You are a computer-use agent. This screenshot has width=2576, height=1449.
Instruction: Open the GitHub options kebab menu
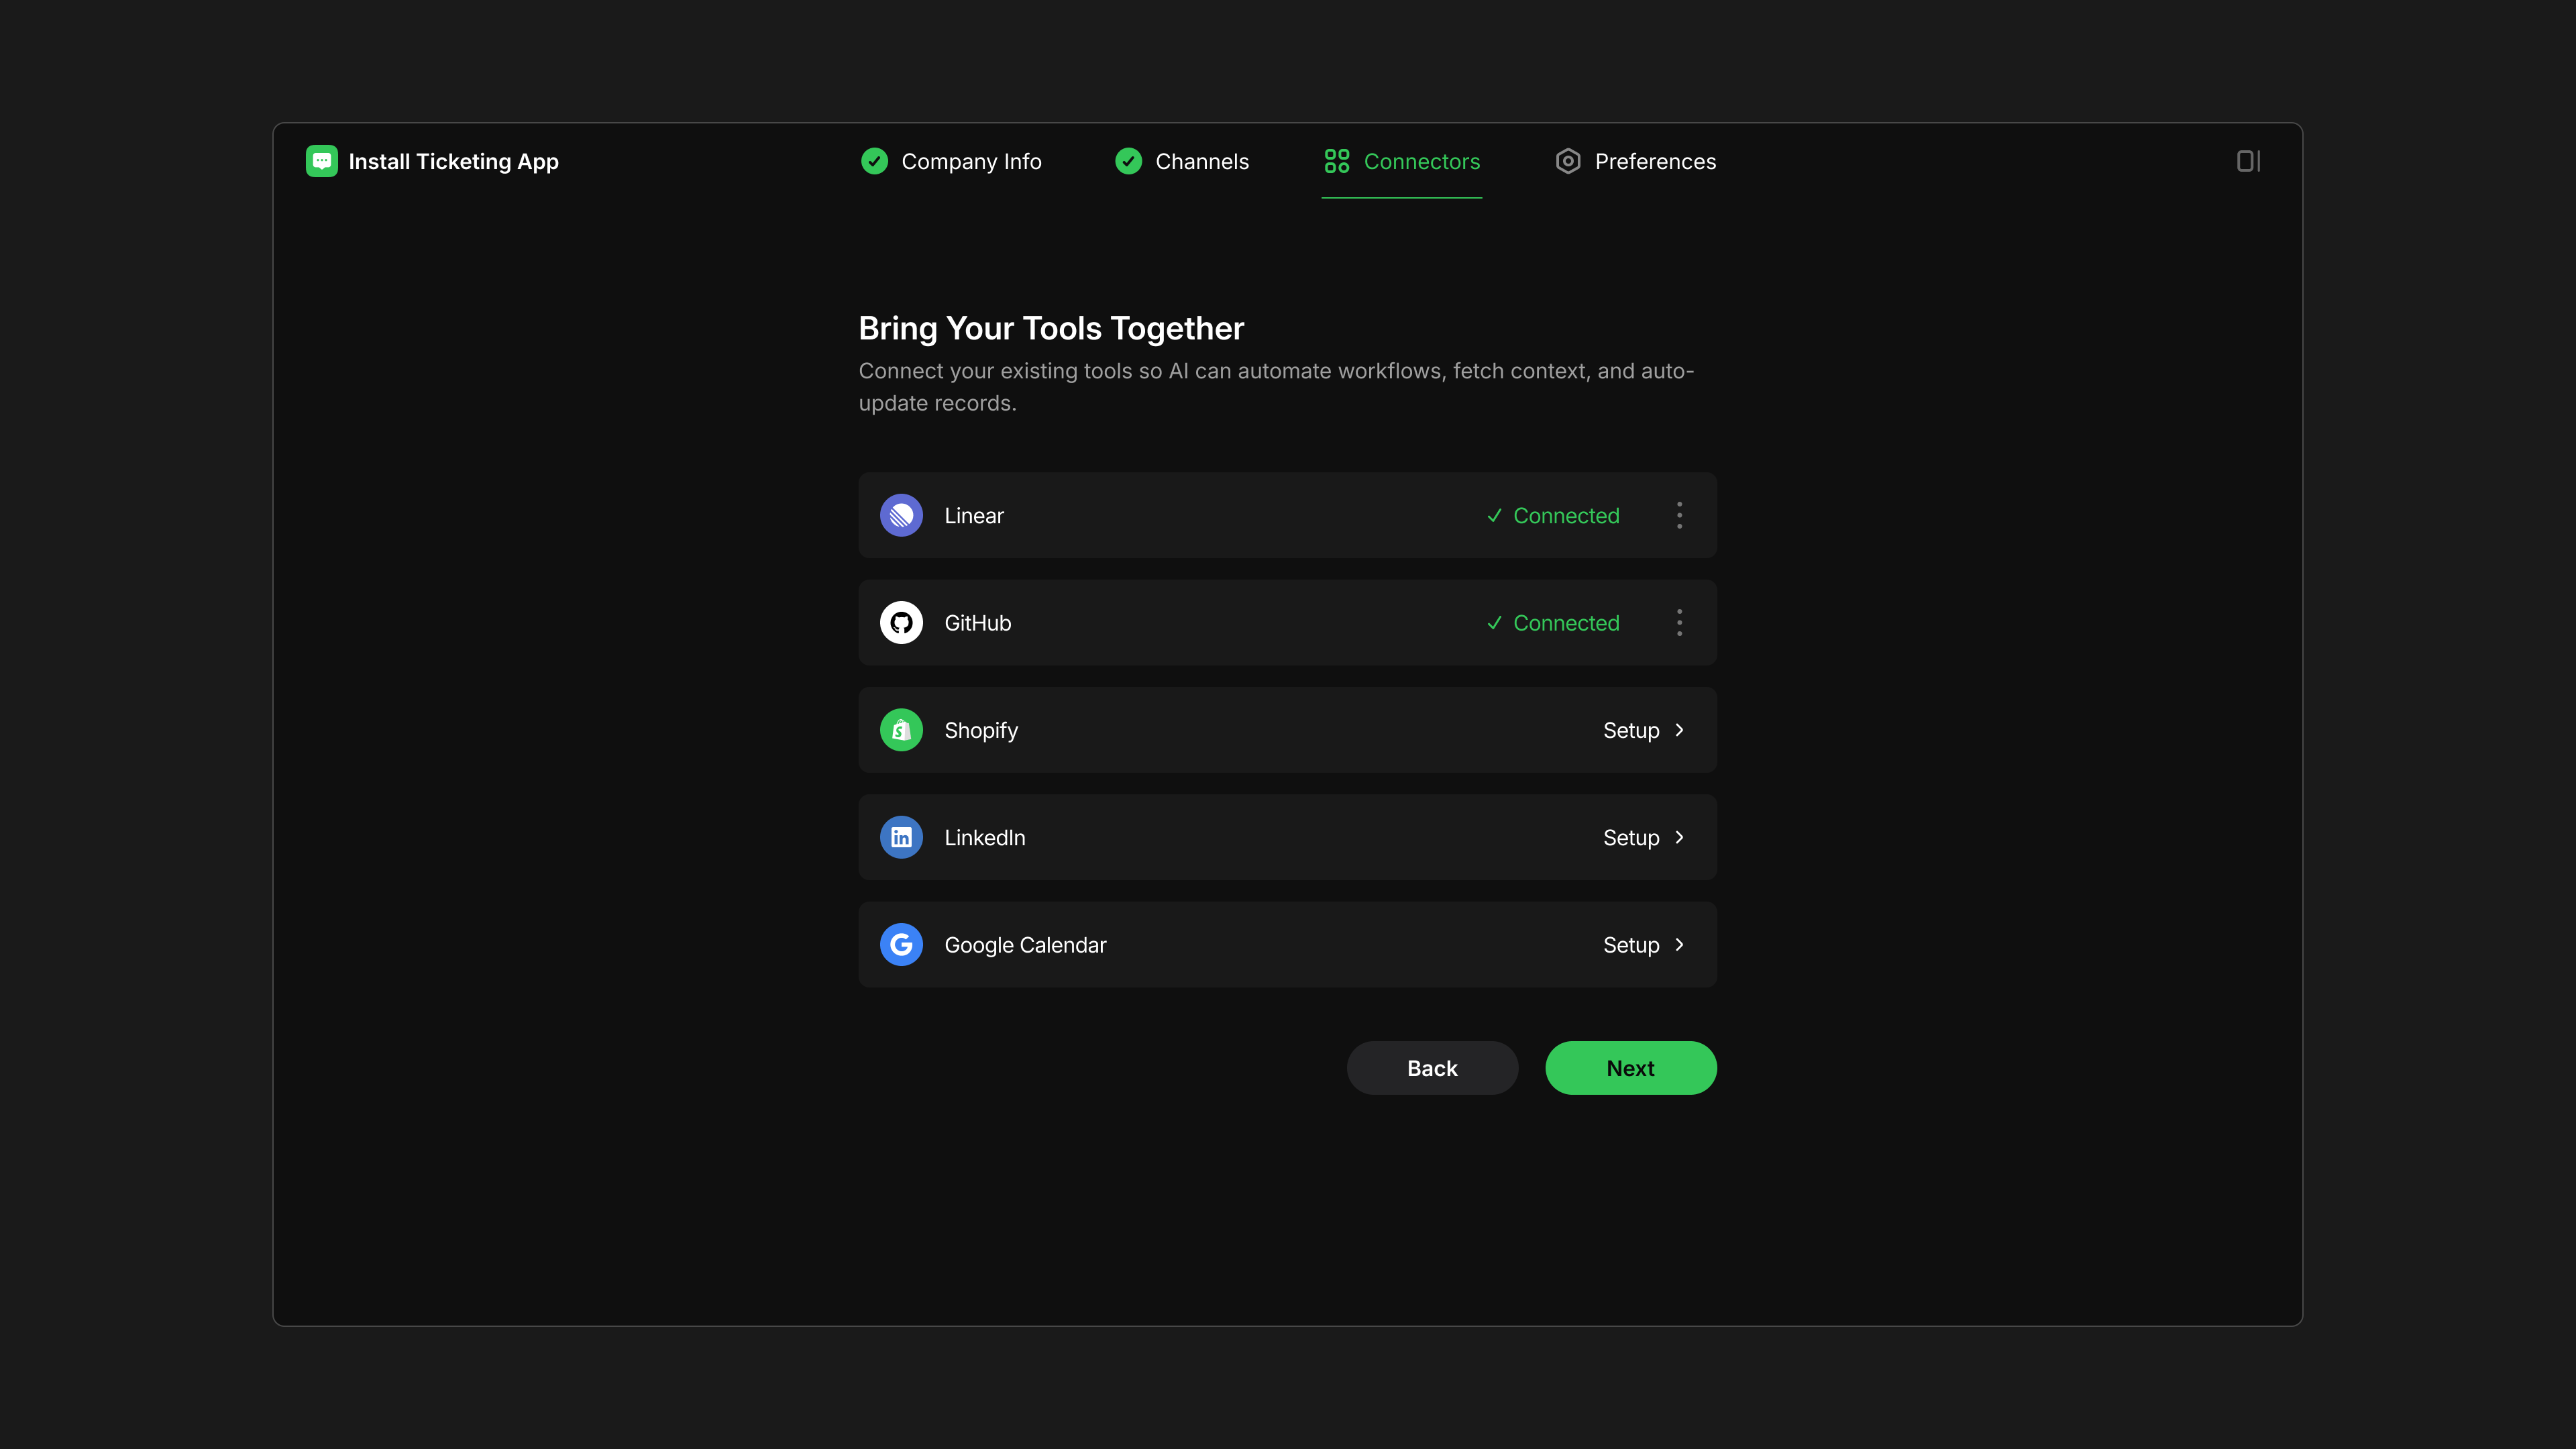[x=1679, y=622]
